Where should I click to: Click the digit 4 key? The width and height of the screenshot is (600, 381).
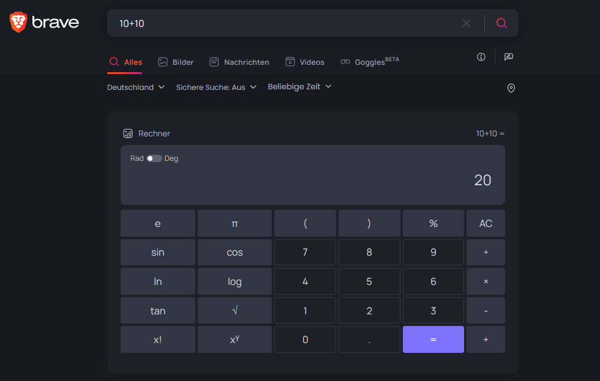[305, 281]
